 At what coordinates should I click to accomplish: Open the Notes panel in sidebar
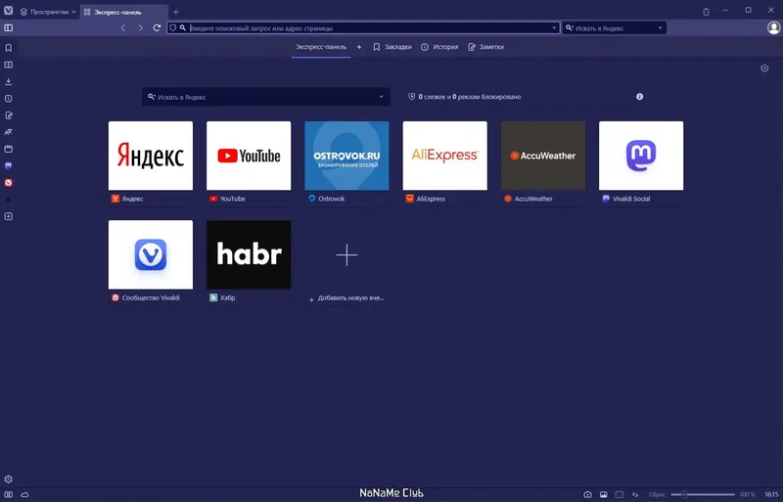click(x=9, y=115)
